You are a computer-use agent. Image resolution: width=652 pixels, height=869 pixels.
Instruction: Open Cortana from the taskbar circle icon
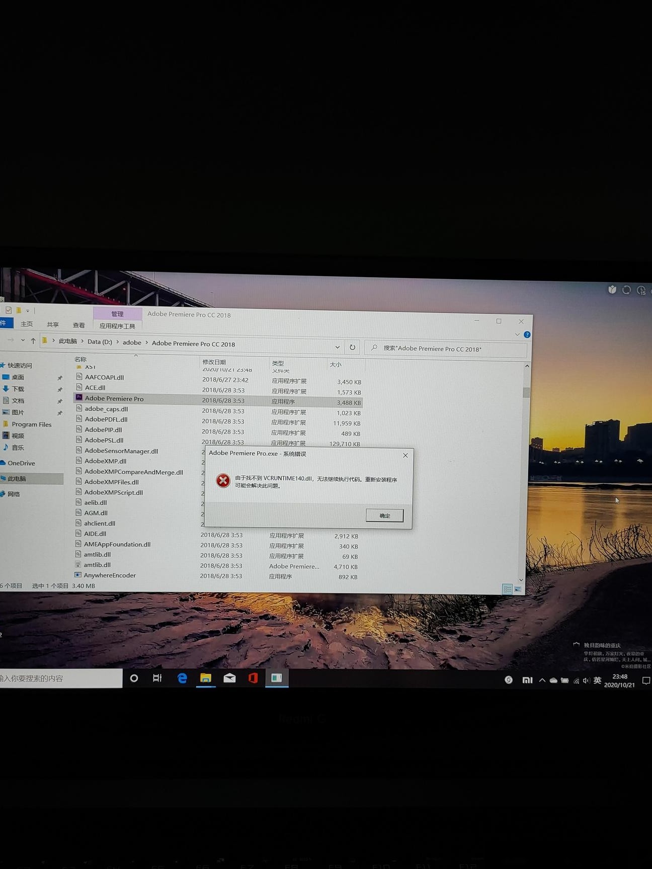click(134, 678)
